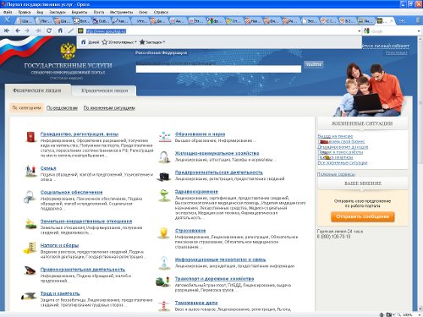Click the orange Отправить сообщение button
The height and width of the screenshot is (317, 423).
pos(363,216)
